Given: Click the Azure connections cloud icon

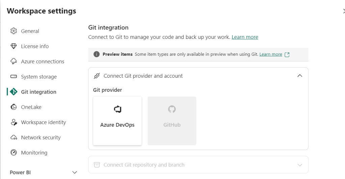Looking at the screenshot, I should tap(13, 61).
